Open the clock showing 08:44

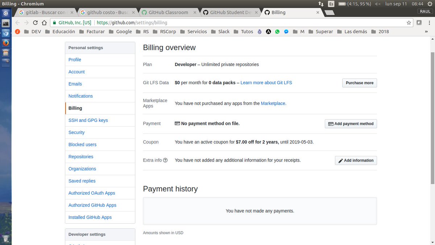point(418,4)
